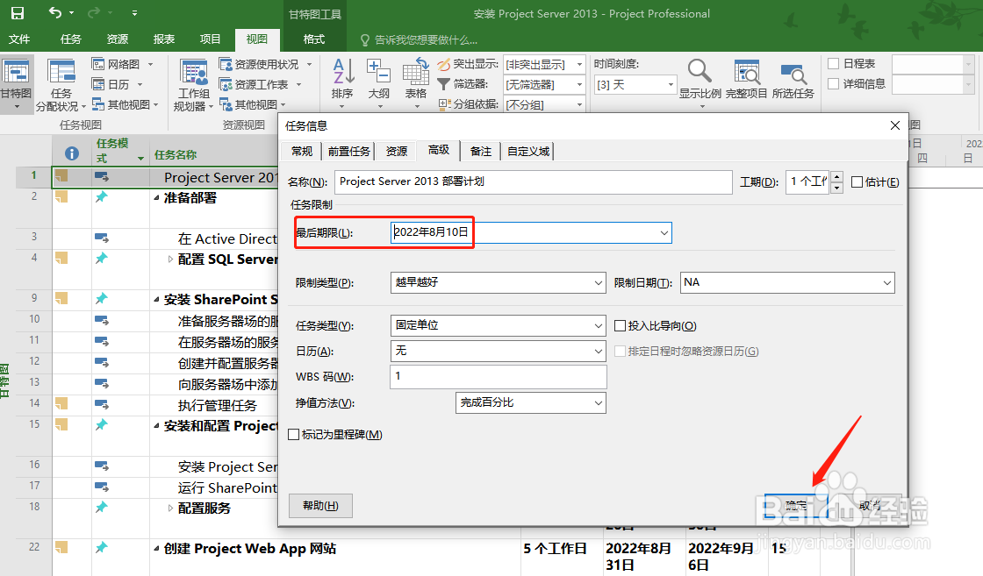Open the Team Planner view

point(194,85)
